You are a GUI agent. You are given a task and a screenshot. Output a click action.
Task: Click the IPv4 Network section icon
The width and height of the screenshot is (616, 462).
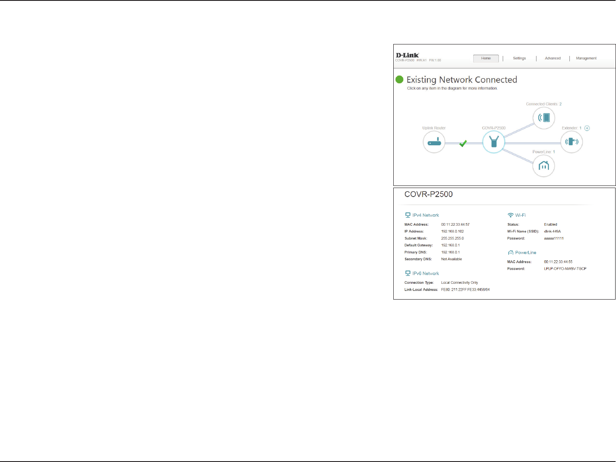(x=408, y=215)
